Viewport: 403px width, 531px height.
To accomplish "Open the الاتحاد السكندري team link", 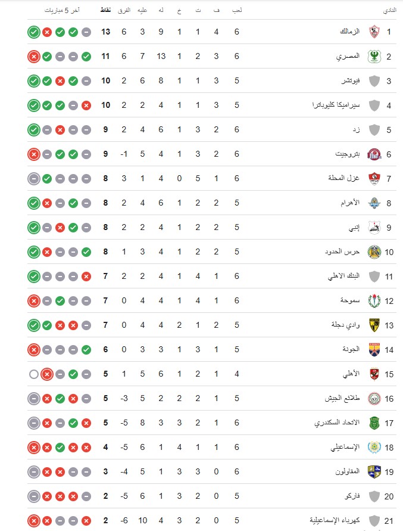I will [x=337, y=423].
